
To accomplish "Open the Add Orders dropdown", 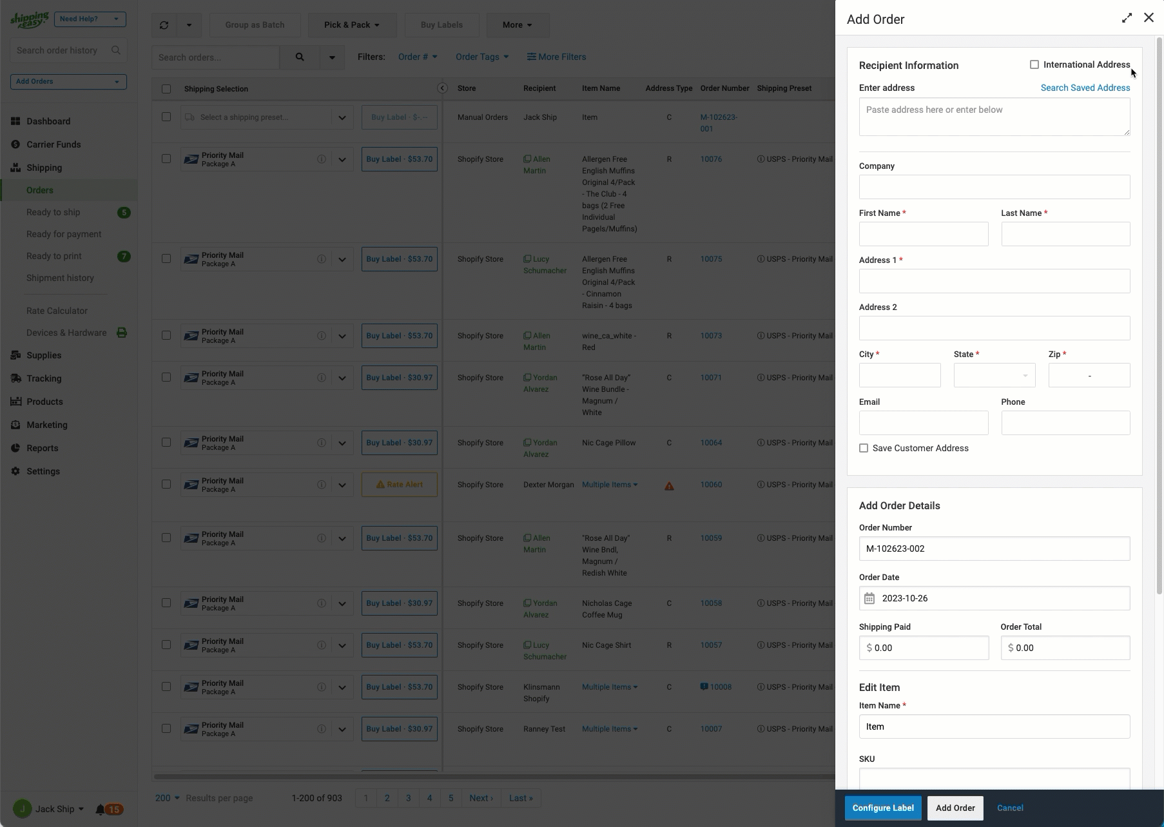I will pos(68,82).
